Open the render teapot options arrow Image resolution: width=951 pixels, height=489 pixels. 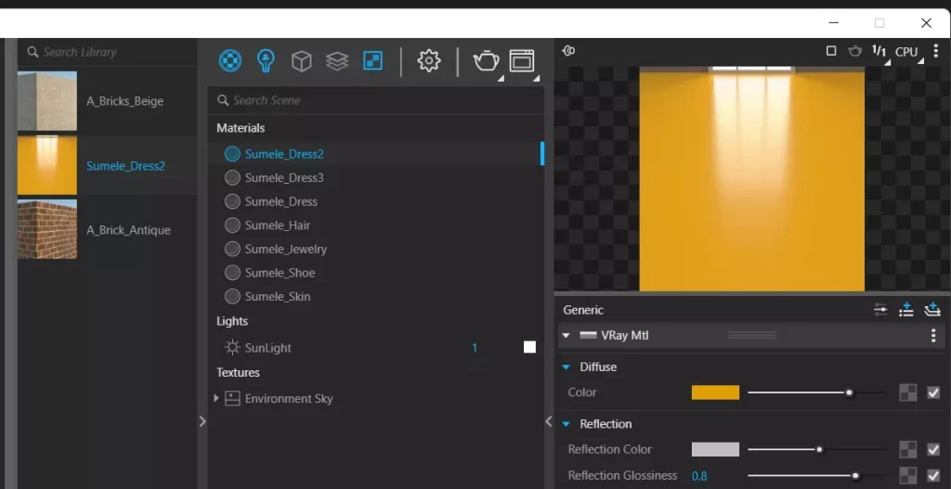point(501,78)
